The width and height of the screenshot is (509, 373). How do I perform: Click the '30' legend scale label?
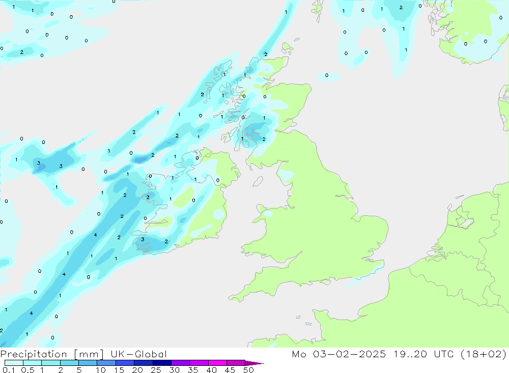(174, 370)
